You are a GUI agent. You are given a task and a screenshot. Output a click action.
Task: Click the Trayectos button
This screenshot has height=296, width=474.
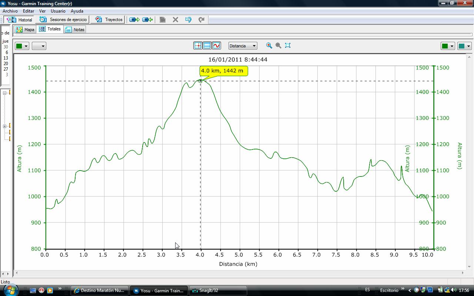point(109,20)
